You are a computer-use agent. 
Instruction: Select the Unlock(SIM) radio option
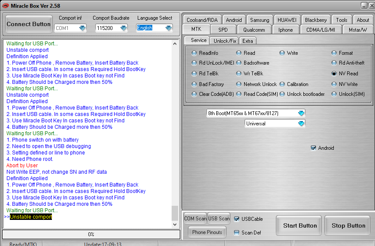(334, 94)
